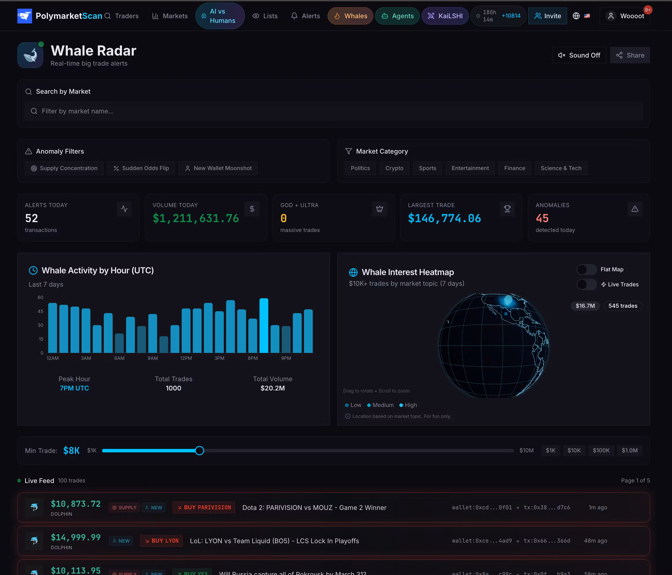
Task: Click the PolymarketScan logo icon
Action: tap(25, 16)
